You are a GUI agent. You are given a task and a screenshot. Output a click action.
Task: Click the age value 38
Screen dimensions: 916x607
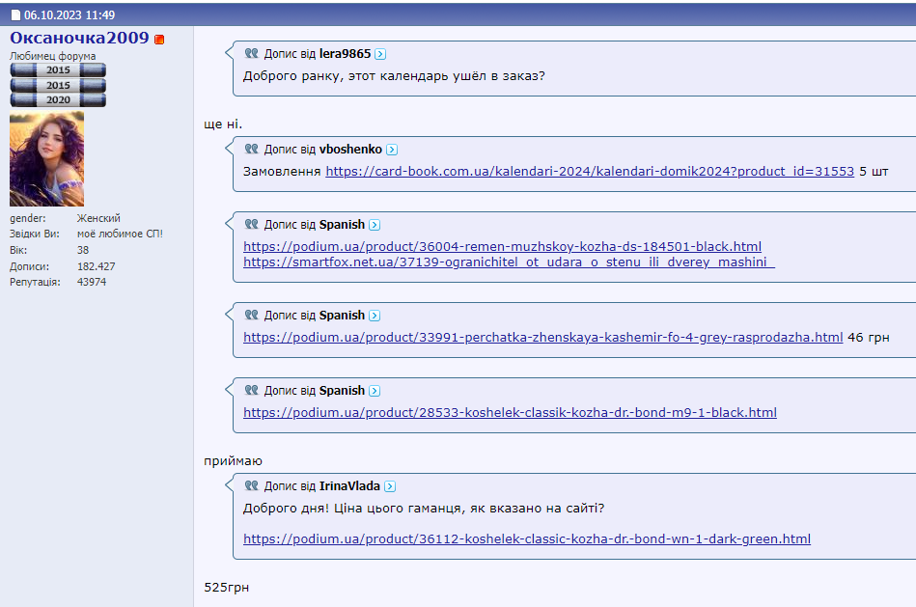point(83,250)
